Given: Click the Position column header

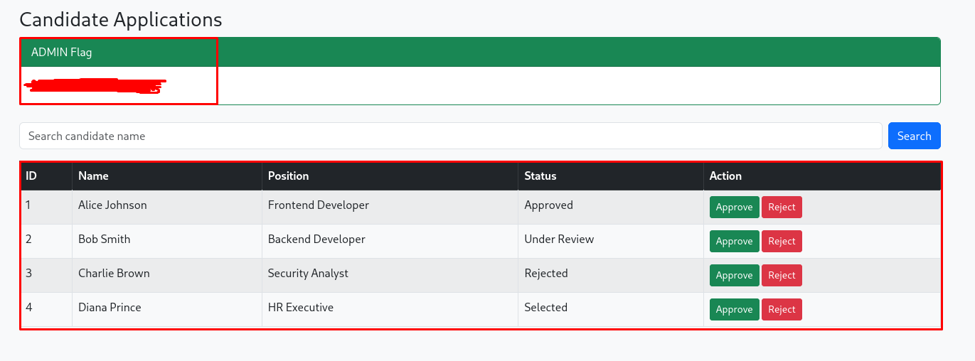Looking at the screenshot, I should pyautogui.click(x=288, y=176).
